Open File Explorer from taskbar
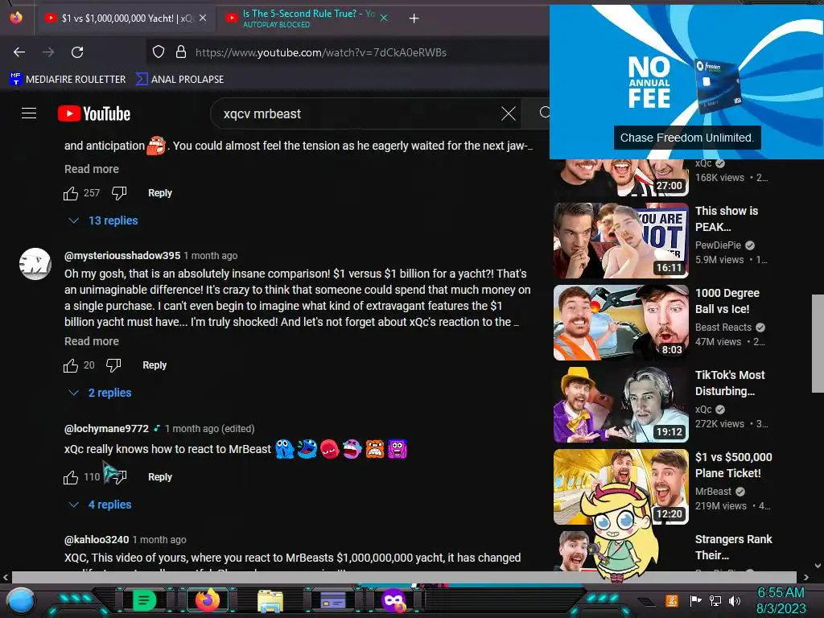This screenshot has height=618, width=824. click(x=270, y=600)
